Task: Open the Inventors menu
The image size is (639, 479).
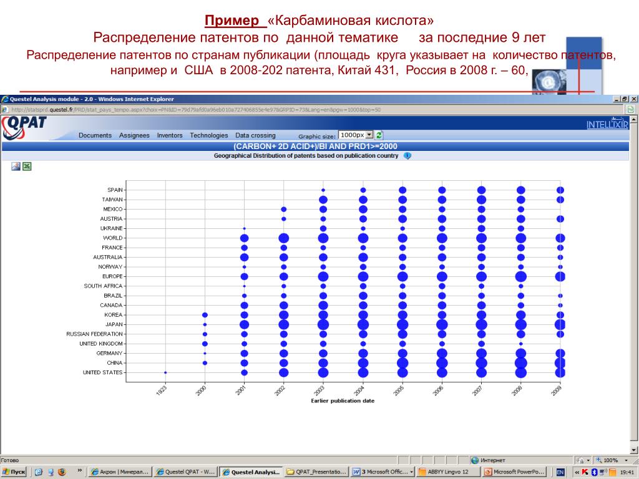Action: [170, 135]
